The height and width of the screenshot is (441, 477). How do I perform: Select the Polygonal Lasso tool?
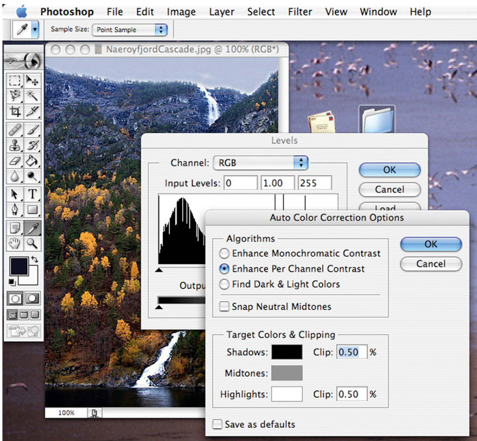pos(14,96)
